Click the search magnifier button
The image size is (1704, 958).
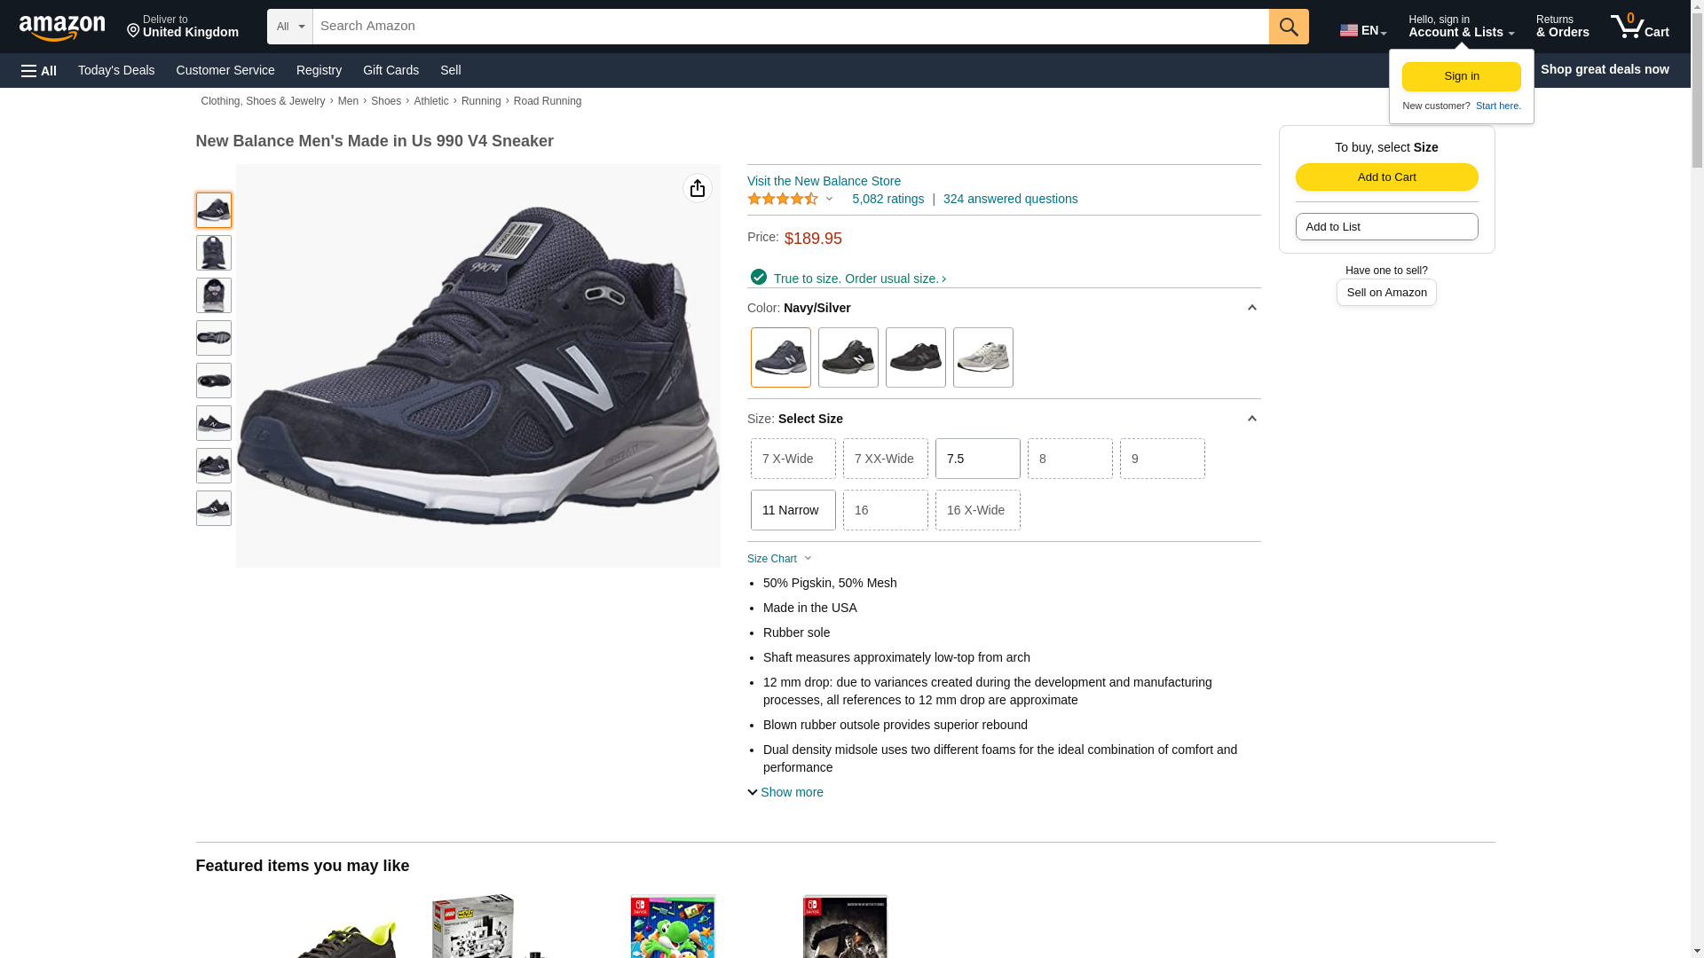tap(1288, 27)
